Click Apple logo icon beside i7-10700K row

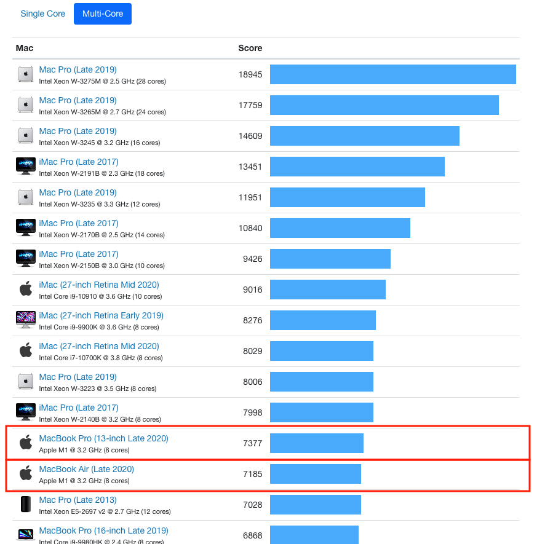pos(26,350)
